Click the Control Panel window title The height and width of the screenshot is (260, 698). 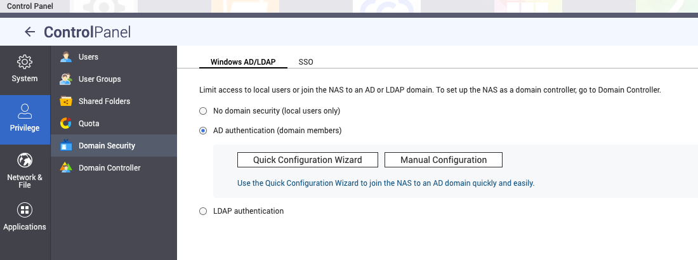point(30,6)
